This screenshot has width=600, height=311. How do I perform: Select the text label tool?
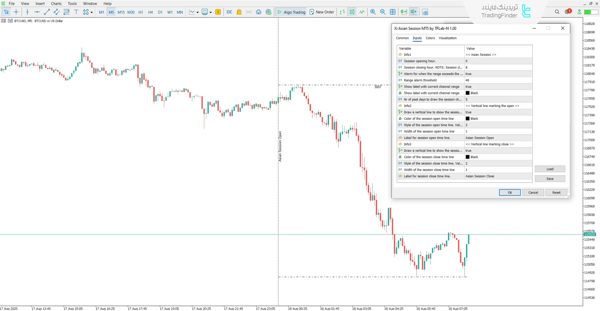point(76,12)
